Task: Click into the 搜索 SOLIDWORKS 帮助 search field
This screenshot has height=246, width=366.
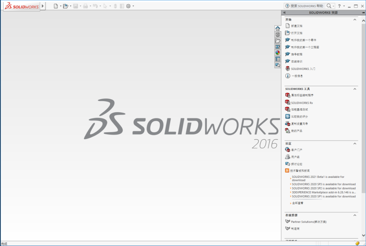Action: coord(306,6)
